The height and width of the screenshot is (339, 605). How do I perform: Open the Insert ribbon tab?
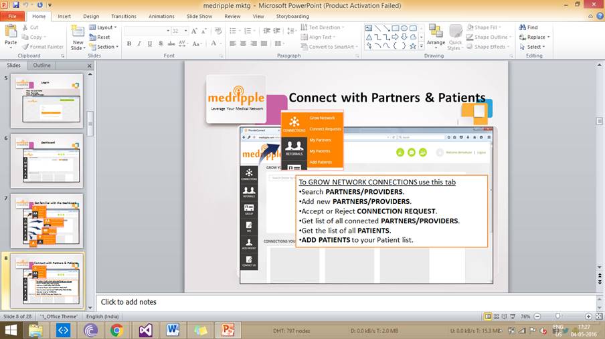point(64,16)
